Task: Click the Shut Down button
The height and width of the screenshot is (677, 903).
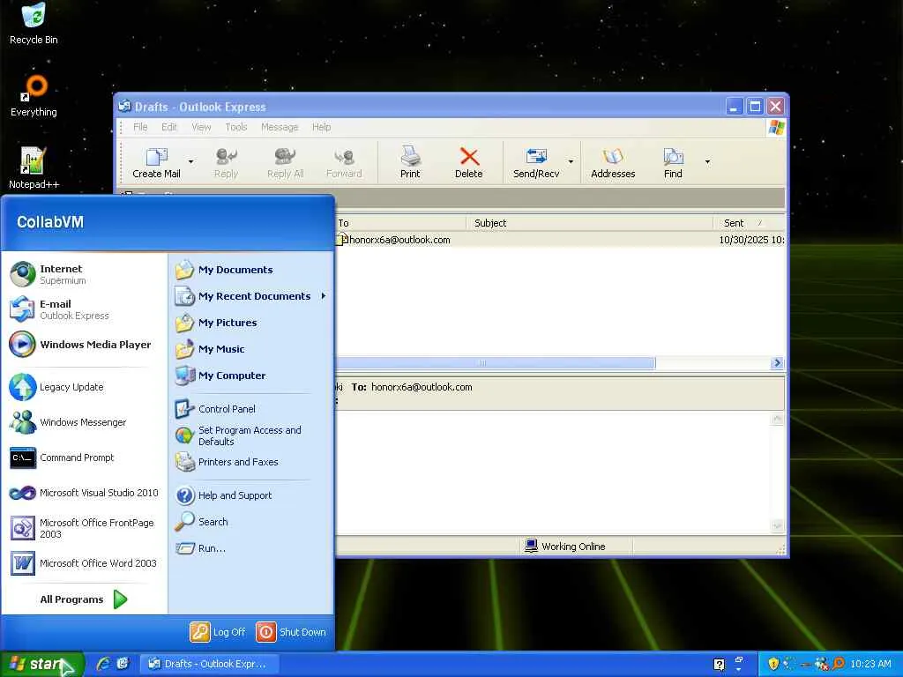Action: [291, 632]
